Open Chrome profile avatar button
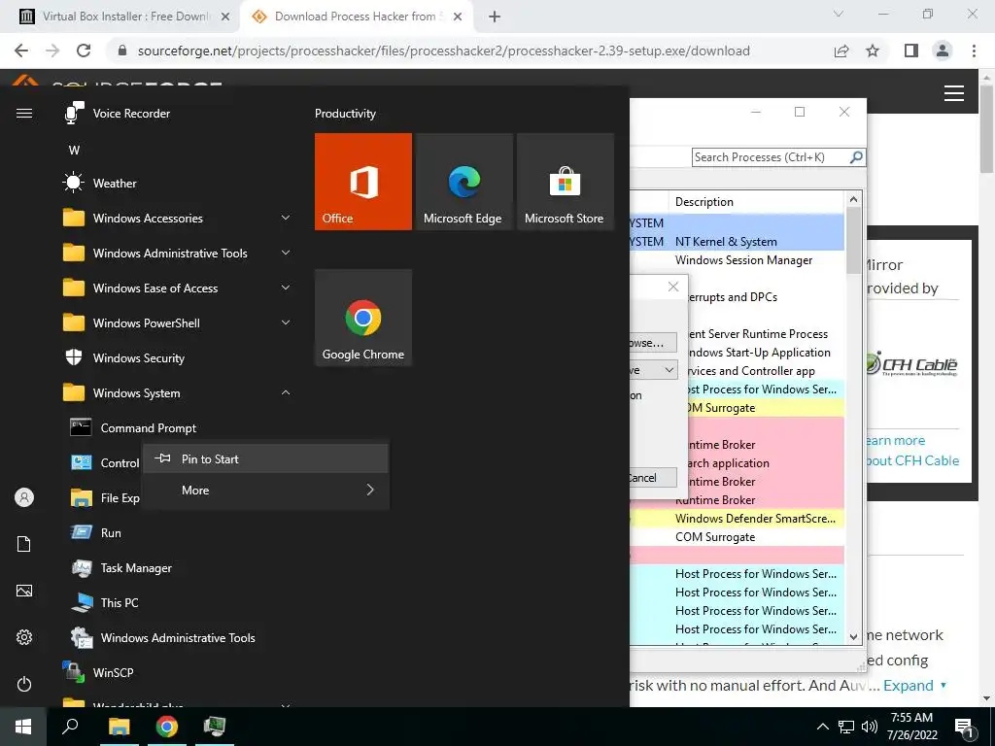The height and width of the screenshot is (746, 995). pos(943,51)
